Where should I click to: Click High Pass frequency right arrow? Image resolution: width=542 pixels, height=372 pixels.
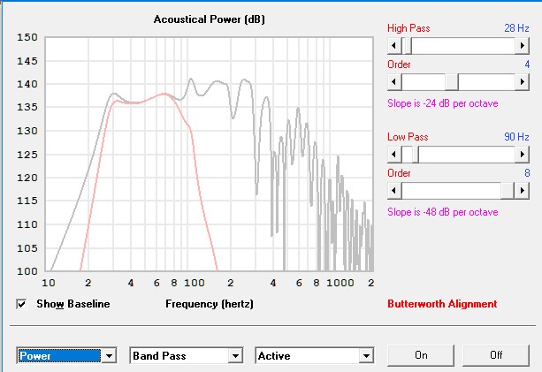coord(522,46)
